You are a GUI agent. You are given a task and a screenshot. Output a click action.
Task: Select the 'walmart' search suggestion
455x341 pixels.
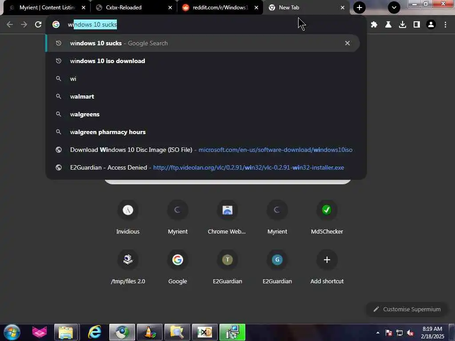[203, 96]
